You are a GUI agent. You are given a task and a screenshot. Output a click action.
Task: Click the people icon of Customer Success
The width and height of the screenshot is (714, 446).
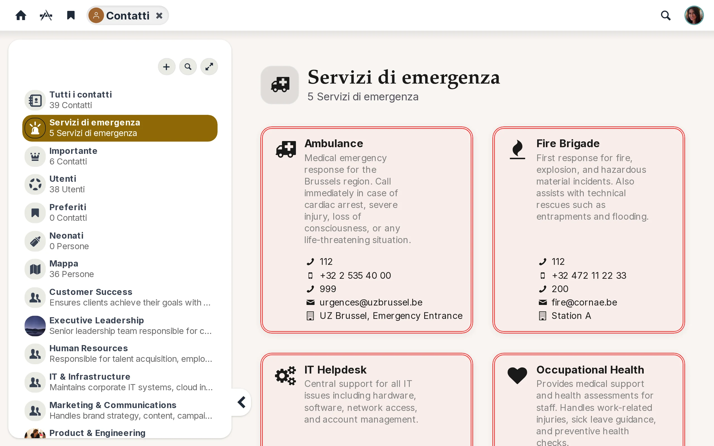(x=35, y=298)
